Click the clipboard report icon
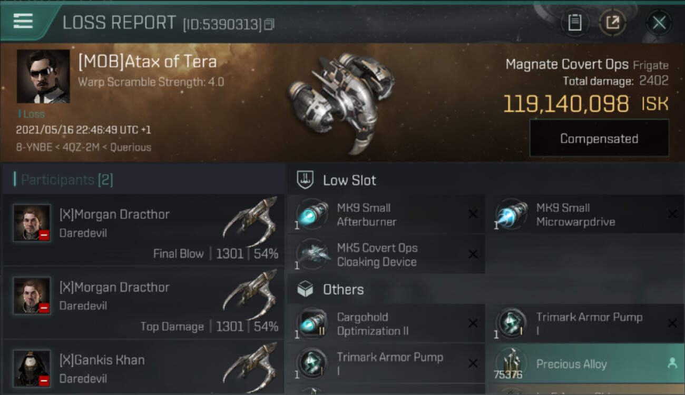 (574, 23)
